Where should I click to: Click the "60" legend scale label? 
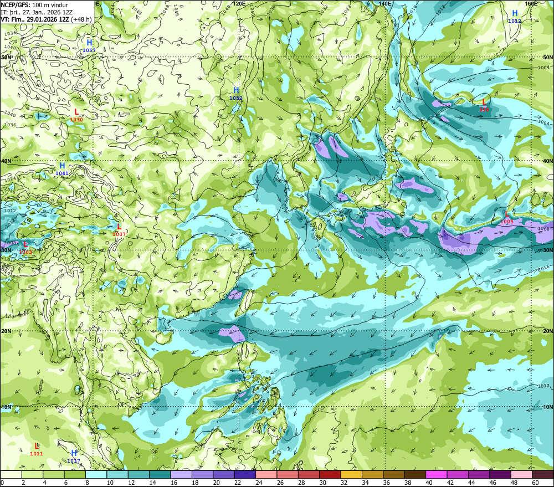coord(535,483)
